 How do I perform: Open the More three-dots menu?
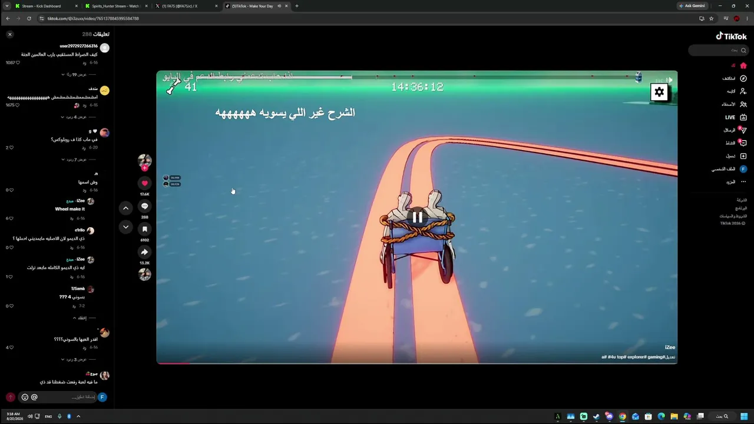click(743, 182)
